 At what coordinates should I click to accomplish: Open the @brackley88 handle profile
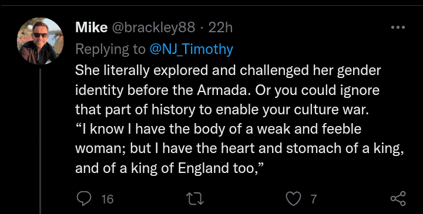[153, 28]
